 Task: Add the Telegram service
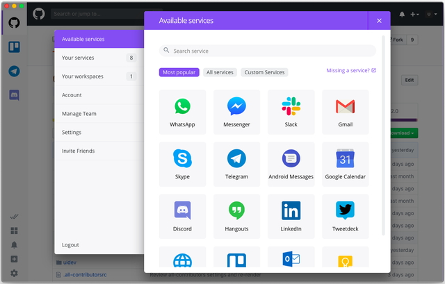pyautogui.click(x=236, y=165)
